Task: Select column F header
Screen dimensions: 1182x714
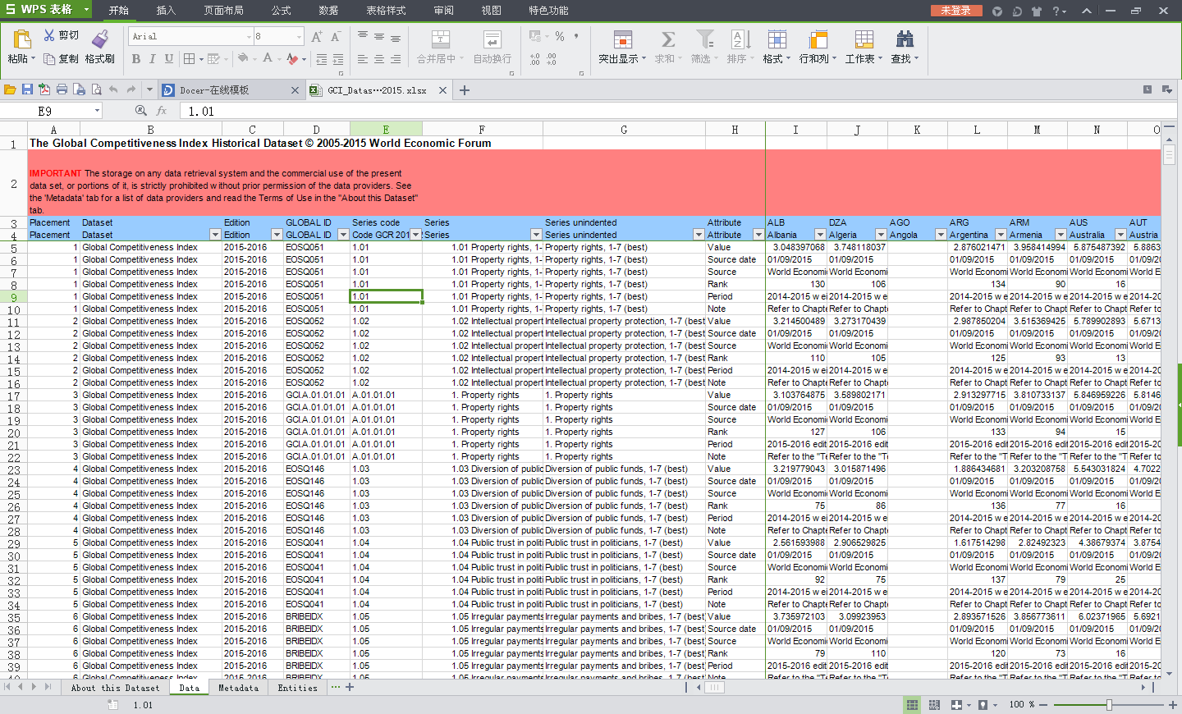Action: pyautogui.click(x=482, y=129)
